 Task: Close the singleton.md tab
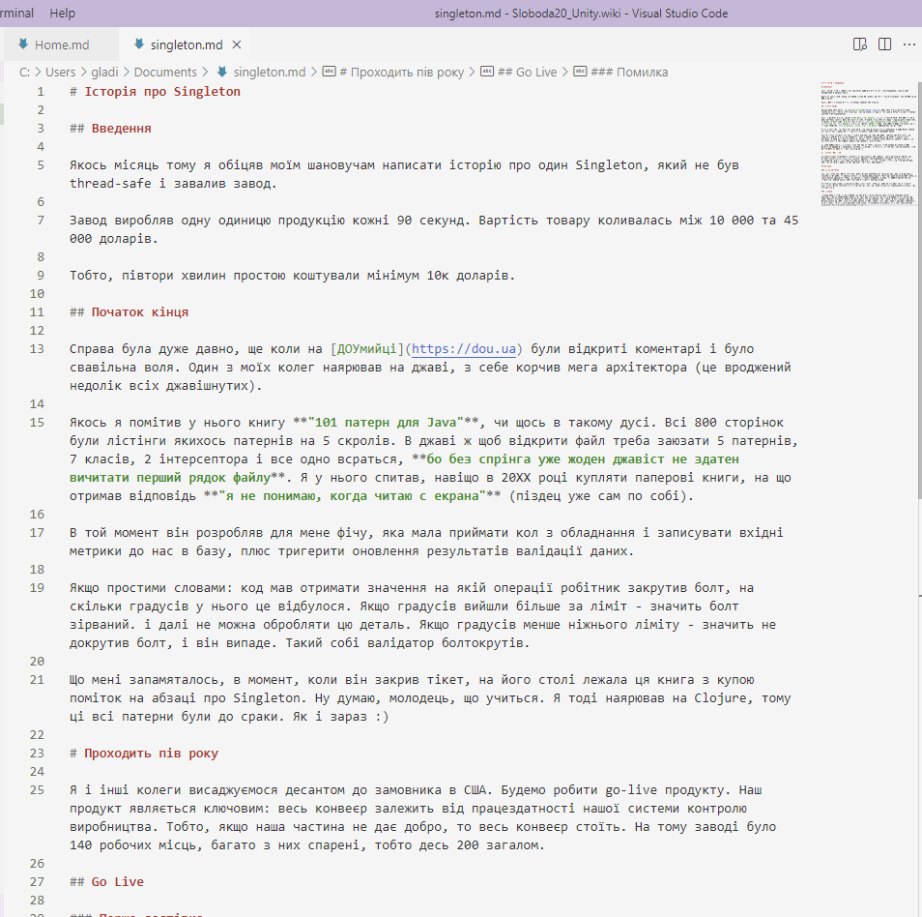click(x=237, y=44)
